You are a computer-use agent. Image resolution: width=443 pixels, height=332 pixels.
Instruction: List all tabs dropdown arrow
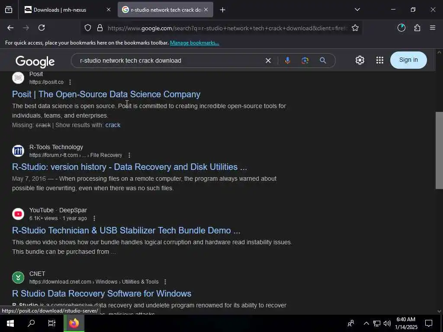tap(357, 10)
